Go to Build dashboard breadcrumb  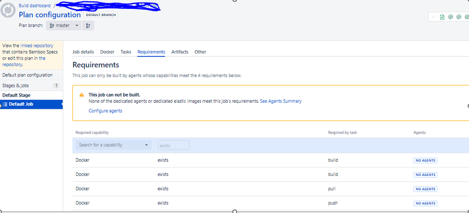pyautogui.click(x=35, y=6)
